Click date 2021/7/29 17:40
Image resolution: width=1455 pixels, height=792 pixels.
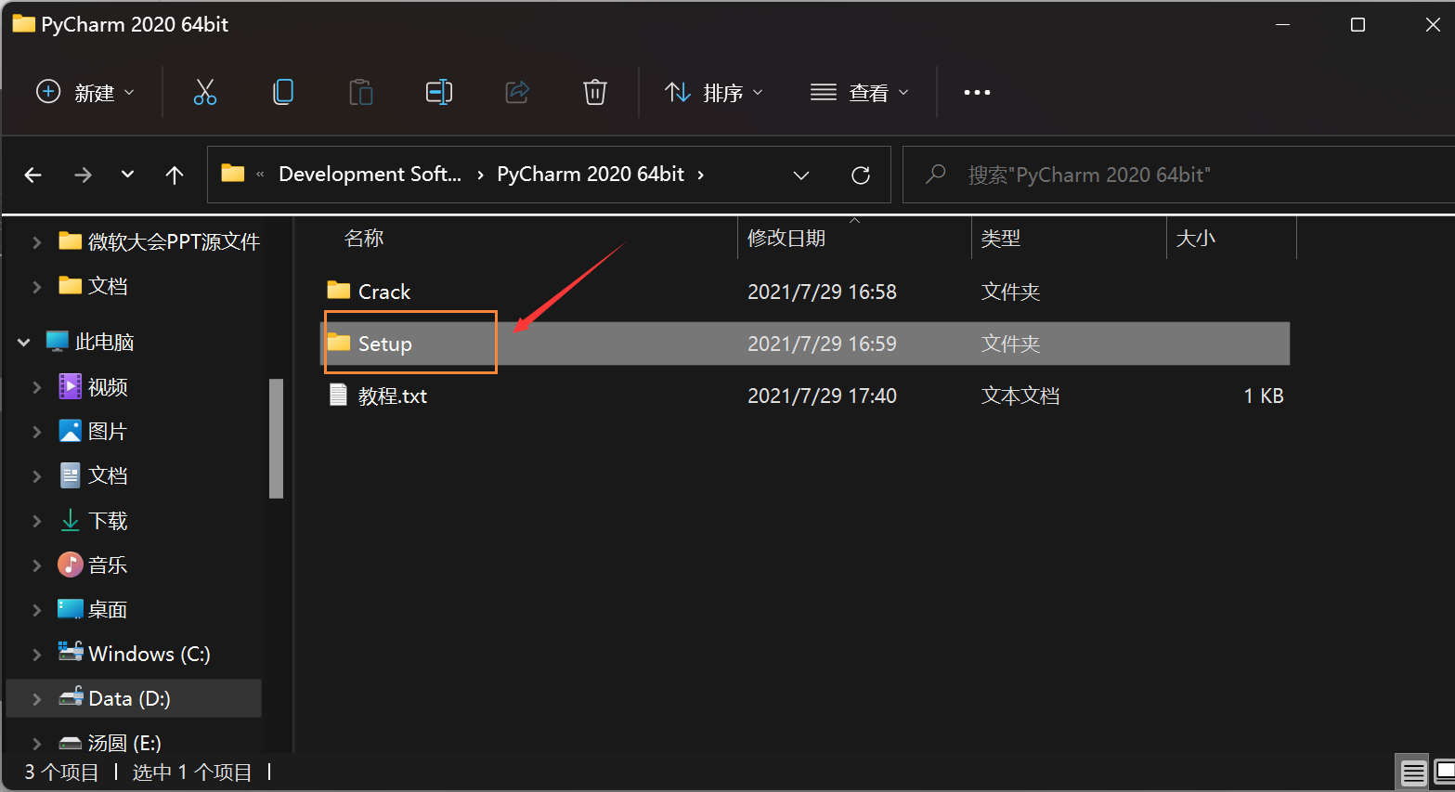[822, 396]
